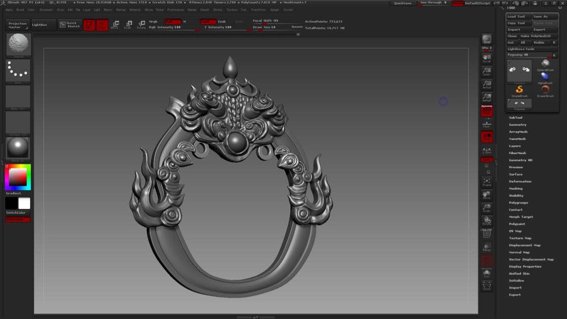Open the empty texture slot
Viewport: 567px width, 319px height.
[x=18, y=123]
